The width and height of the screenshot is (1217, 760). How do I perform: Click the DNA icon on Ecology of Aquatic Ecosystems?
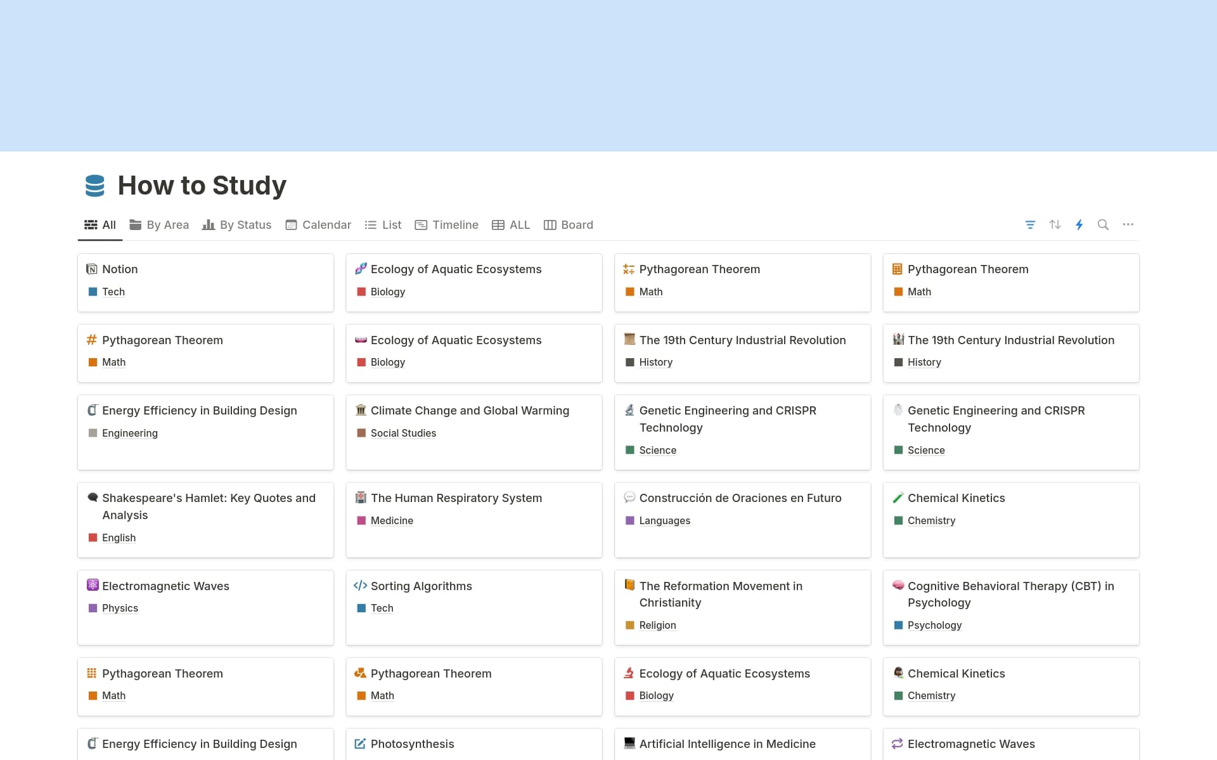(360, 269)
